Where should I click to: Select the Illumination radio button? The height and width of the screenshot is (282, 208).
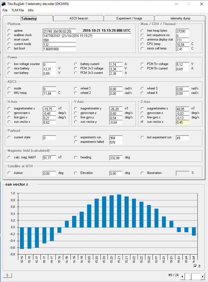coord(142,173)
